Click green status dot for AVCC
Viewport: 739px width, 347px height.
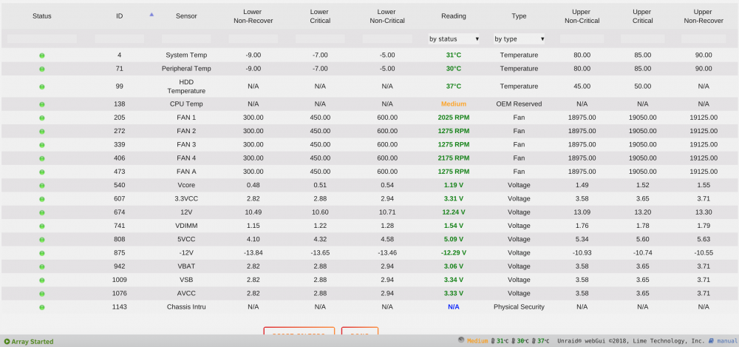click(42, 294)
